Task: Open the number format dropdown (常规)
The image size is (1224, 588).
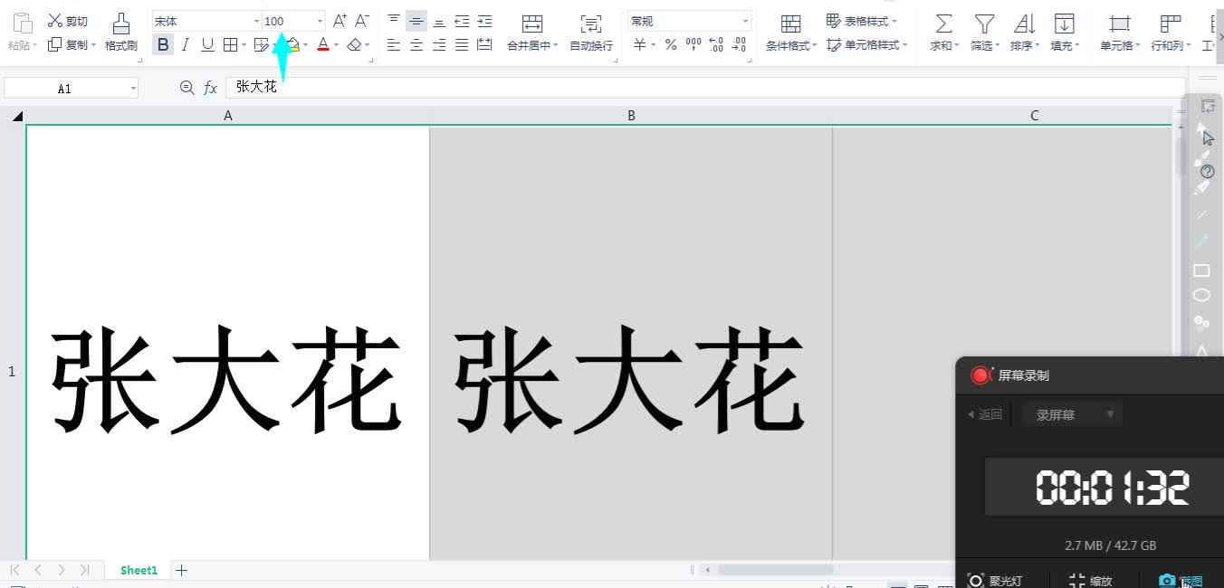Action: pyautogui.click(x=745, y=21)
